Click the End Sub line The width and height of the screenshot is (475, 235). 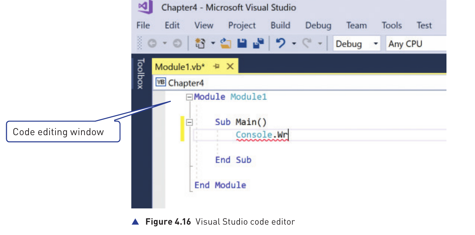click(x=233, y=160)
